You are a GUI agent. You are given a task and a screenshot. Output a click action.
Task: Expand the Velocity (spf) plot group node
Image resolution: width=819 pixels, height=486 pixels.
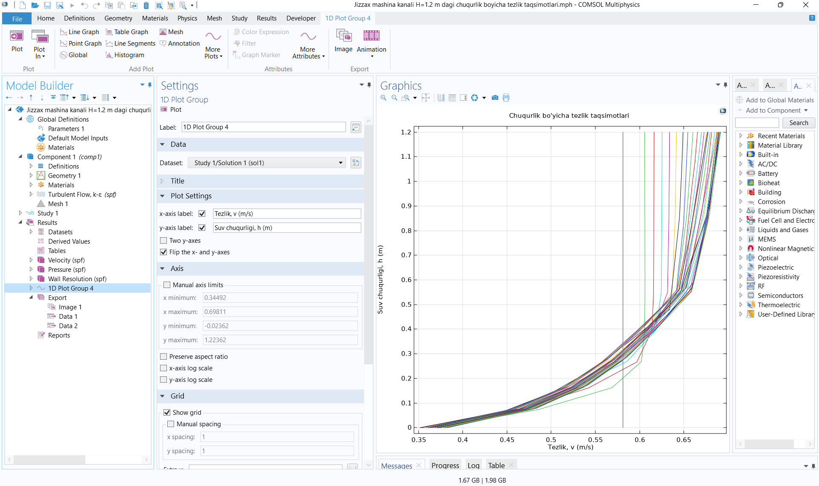pos(31,260)
